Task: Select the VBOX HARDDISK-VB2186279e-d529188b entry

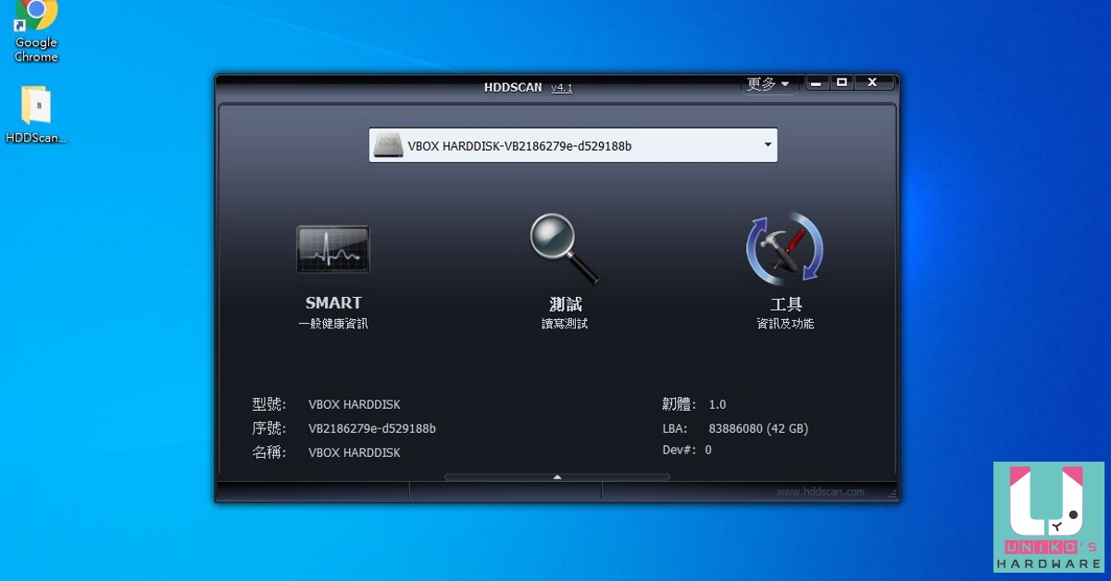Action: [573, 145]
